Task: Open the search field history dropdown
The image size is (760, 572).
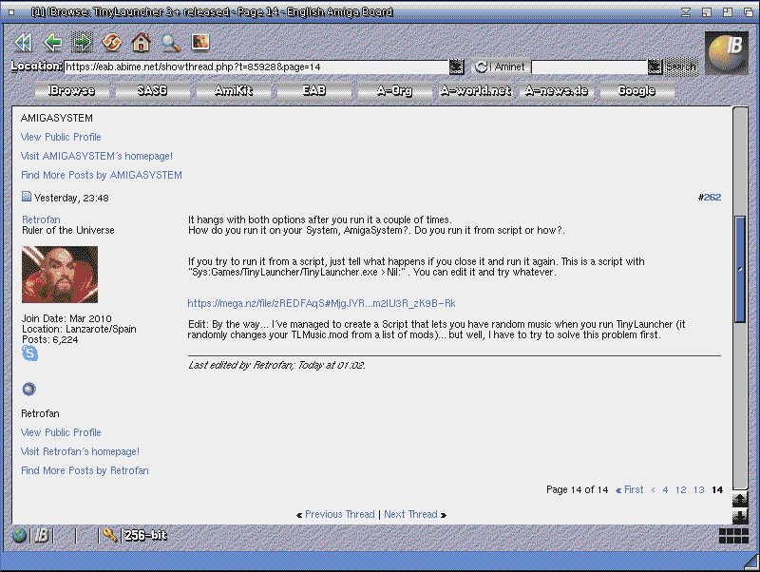Action: click(655, 67)
